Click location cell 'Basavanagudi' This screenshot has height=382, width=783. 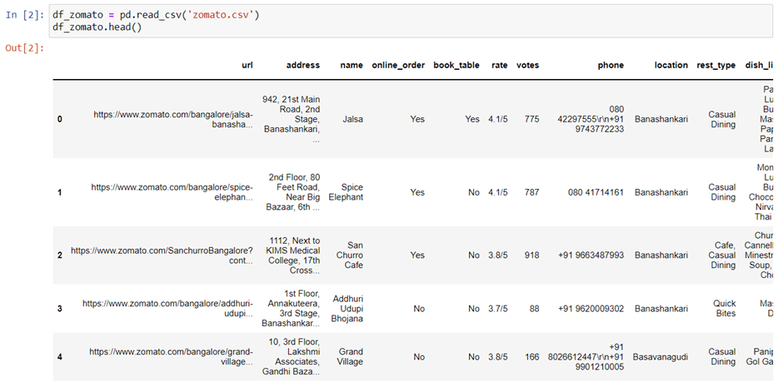coord(661,356)
